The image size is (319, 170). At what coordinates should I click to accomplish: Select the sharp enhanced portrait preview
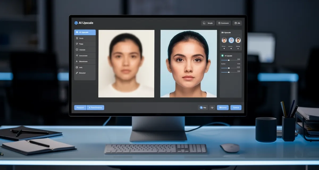pos(188,63)
